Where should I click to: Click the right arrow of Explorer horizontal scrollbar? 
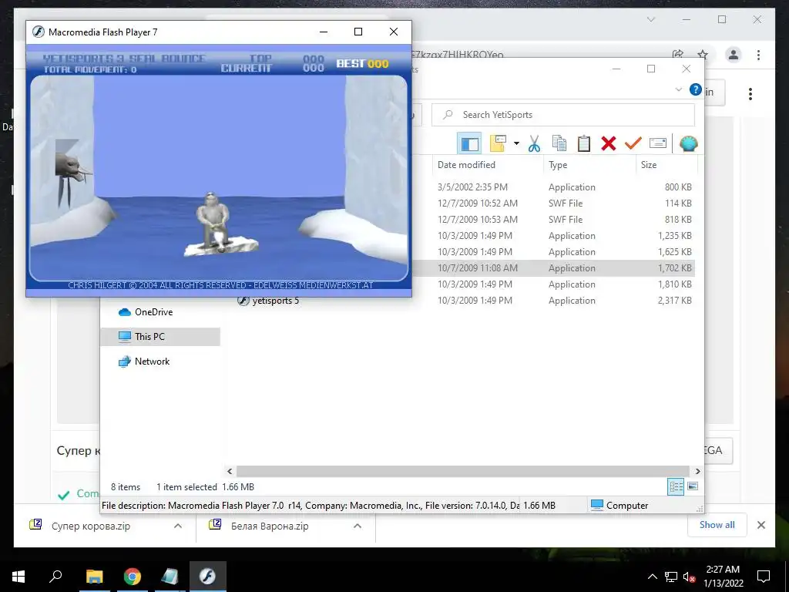697,471
